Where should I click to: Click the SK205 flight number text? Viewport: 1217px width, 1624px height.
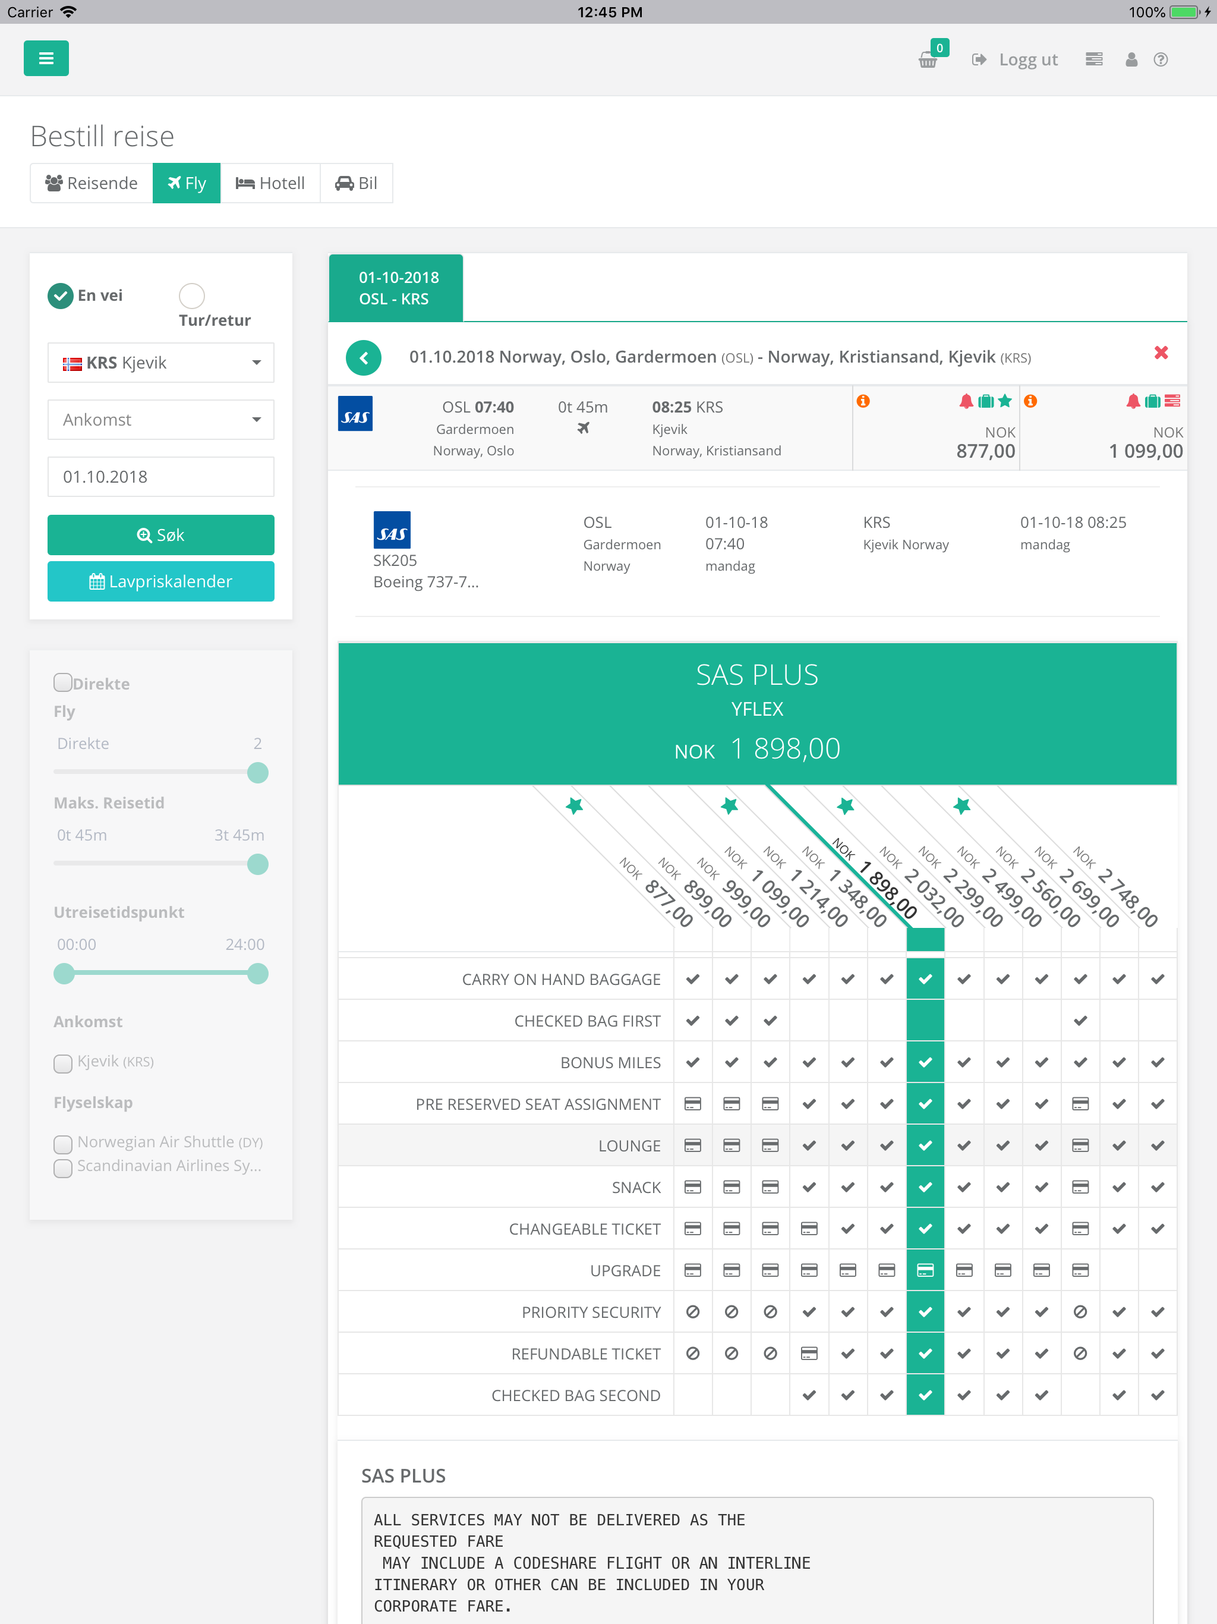(x=395, y=560)
